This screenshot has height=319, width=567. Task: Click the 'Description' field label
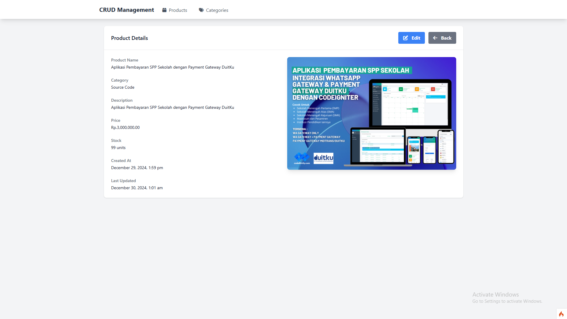(x=122, y=100)
